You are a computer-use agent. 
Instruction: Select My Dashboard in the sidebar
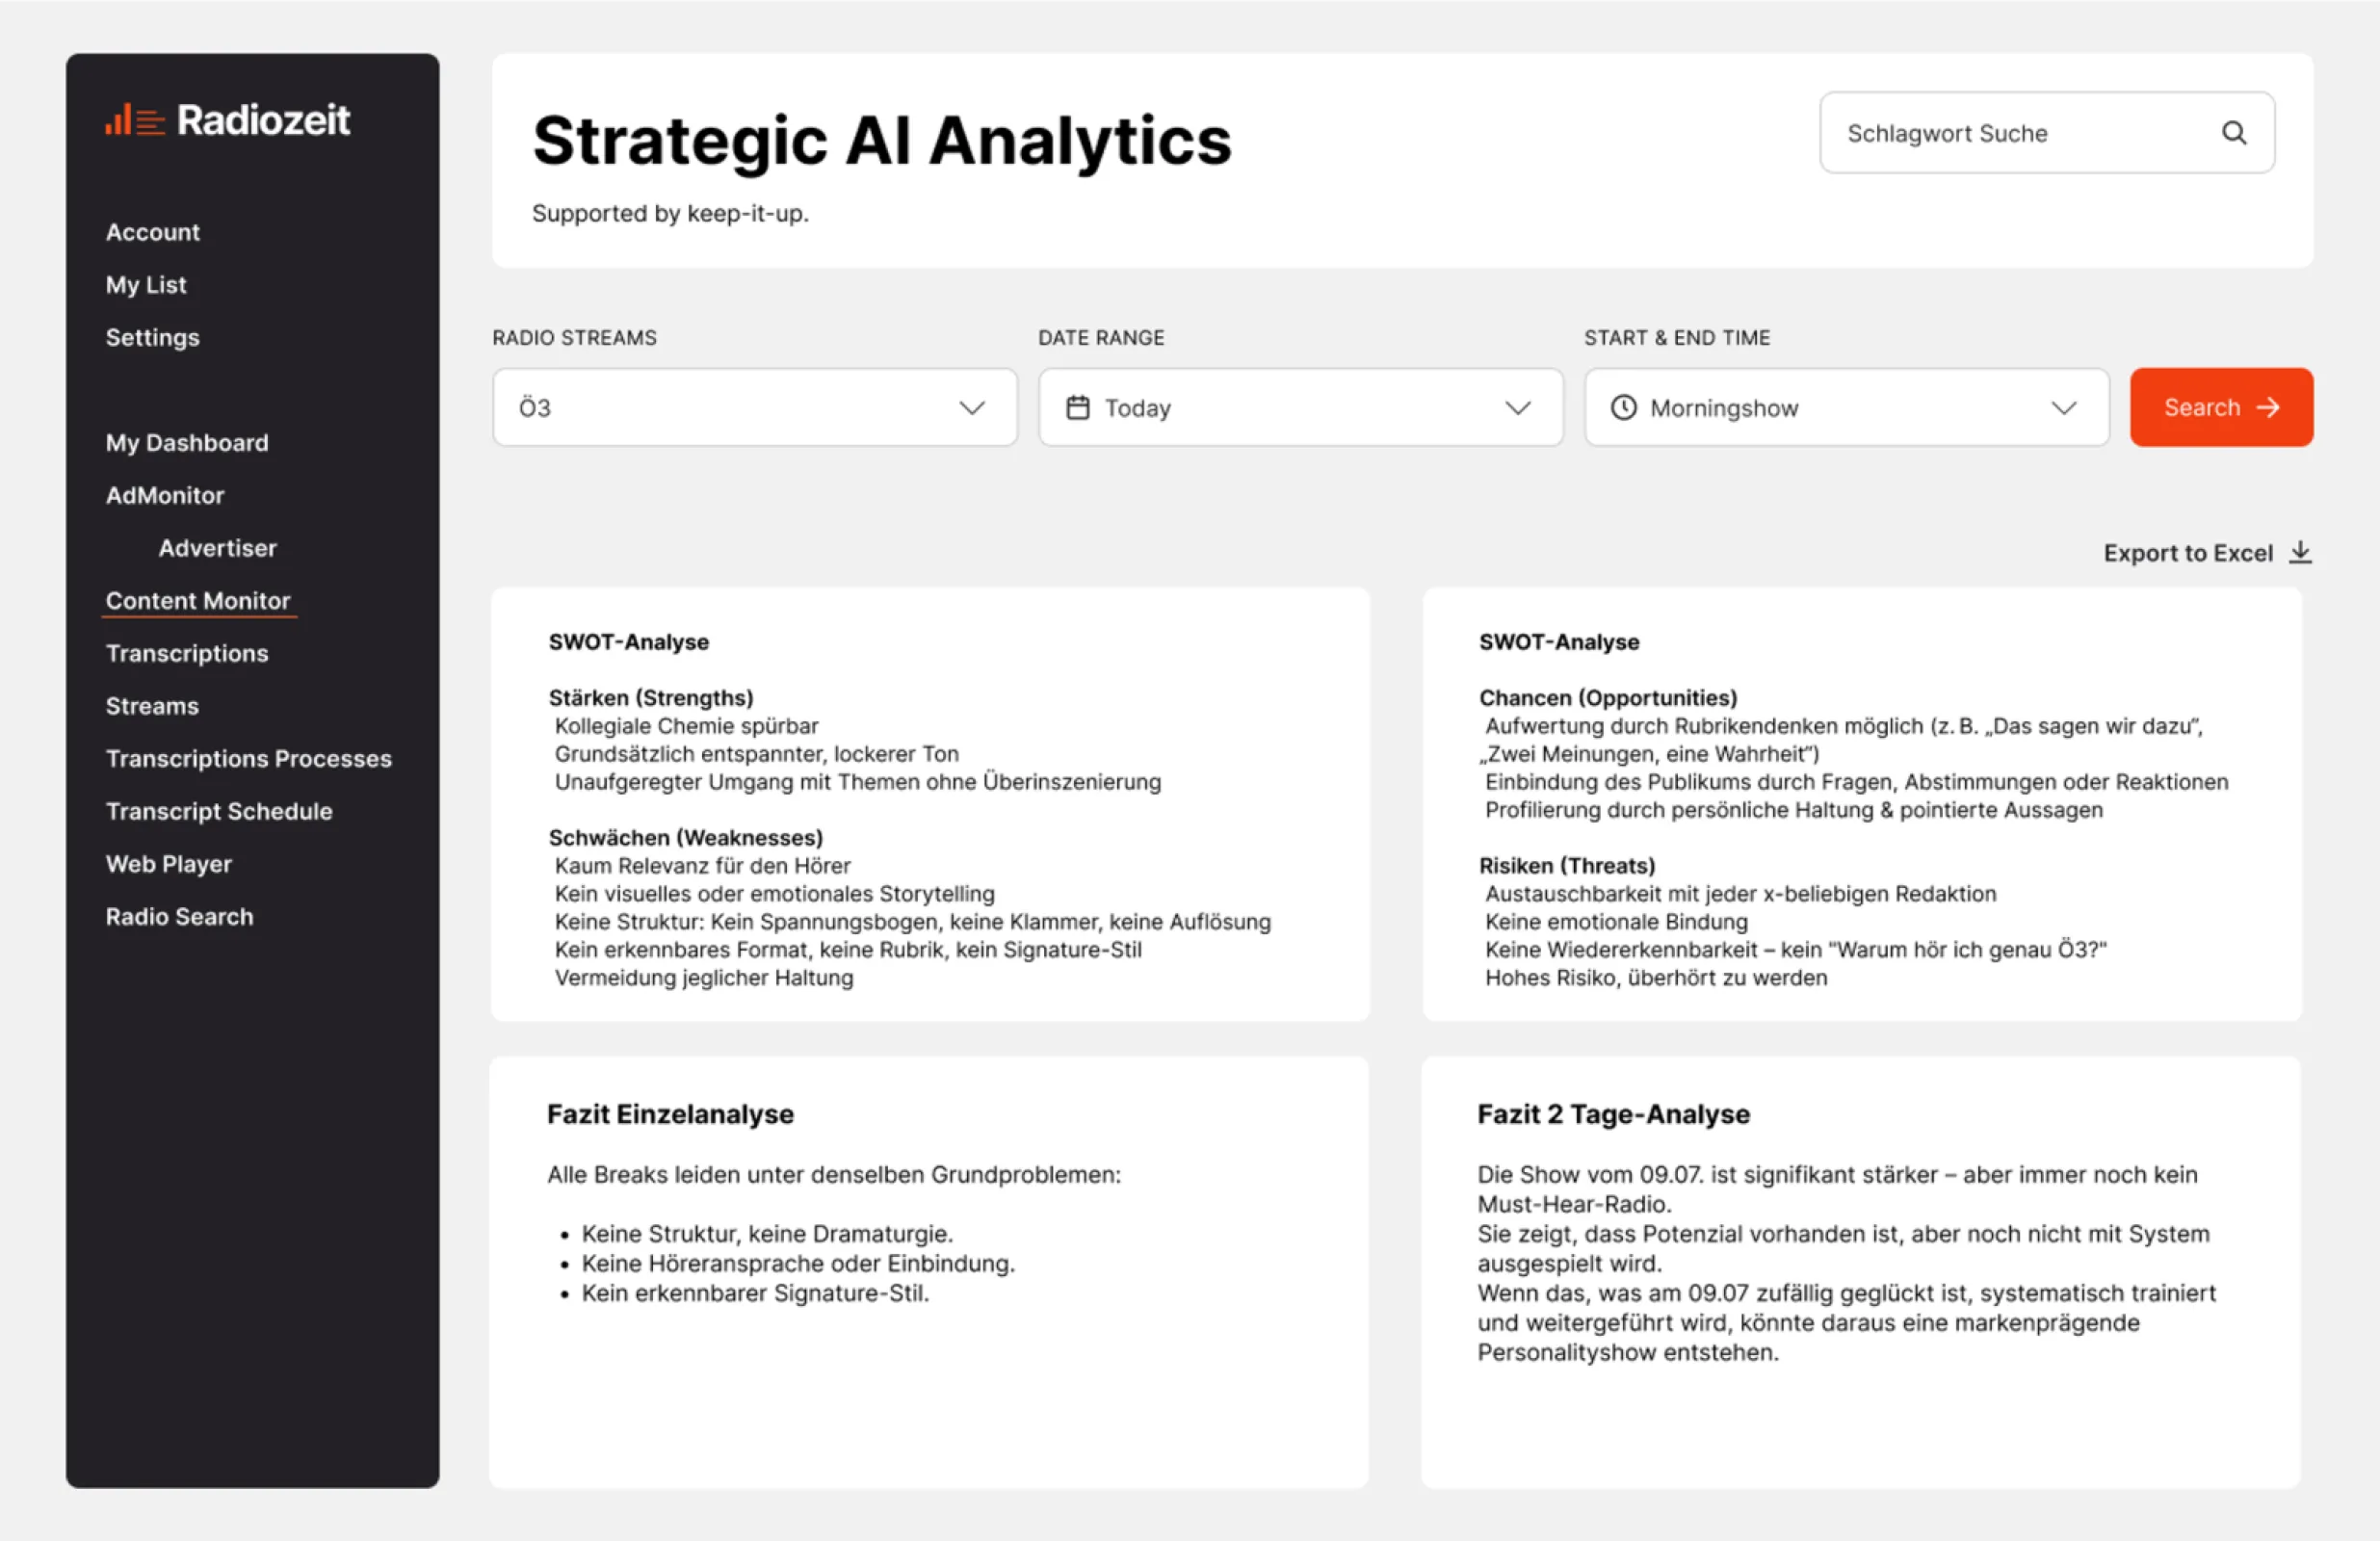click(187, 442)
